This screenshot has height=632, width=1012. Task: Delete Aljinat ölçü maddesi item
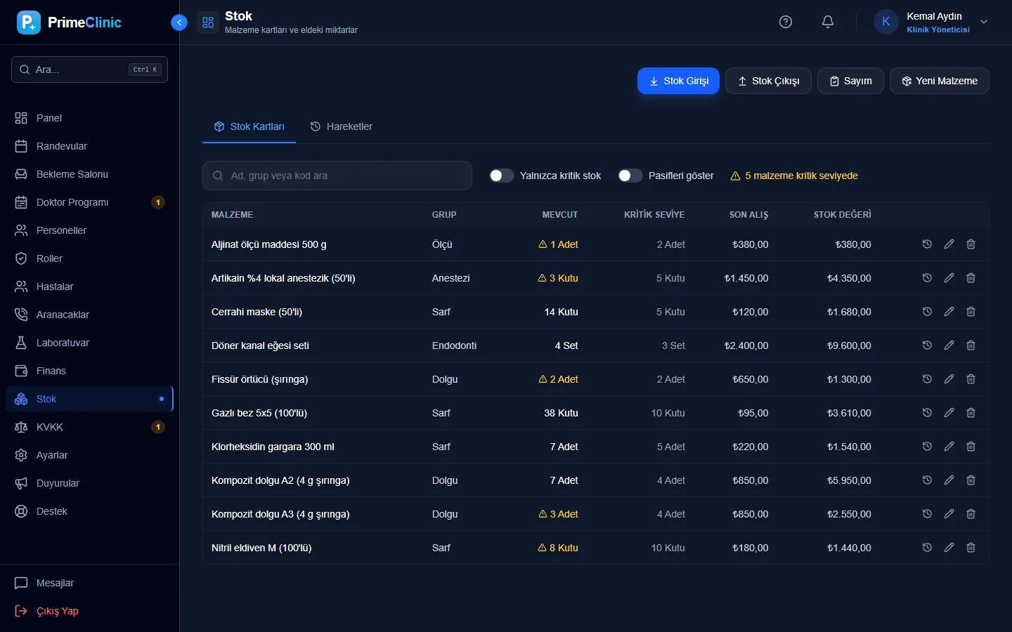(x=971, y=244)
